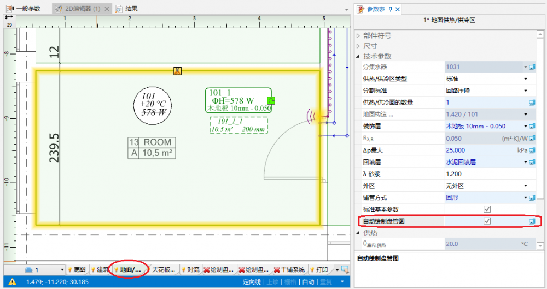The width and height of the screenshot is (547, 289).
Task: Close the 参数表 panel tab
Action: pyautogui.click(x=398, y=9)
